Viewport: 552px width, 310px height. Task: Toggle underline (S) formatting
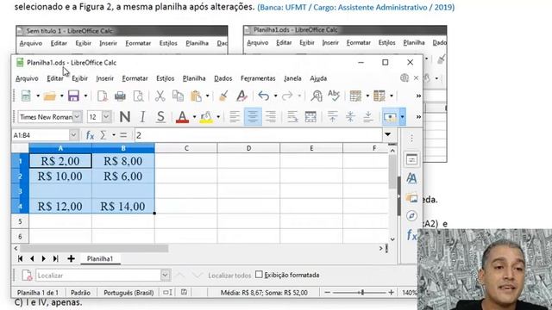coord(160,117)
